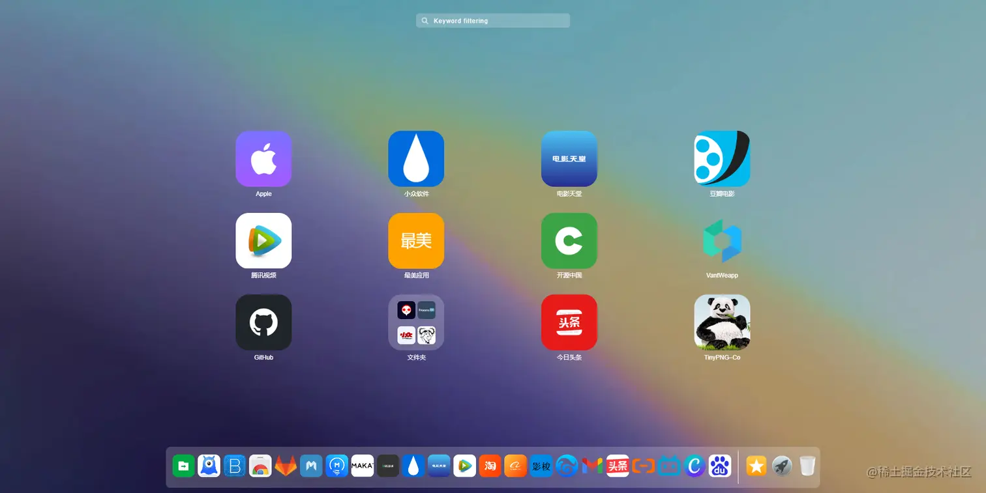Viewport: 986px width, 493px height.
Task: Launch the VantWeapp app
Action: [x=722, y=241]
